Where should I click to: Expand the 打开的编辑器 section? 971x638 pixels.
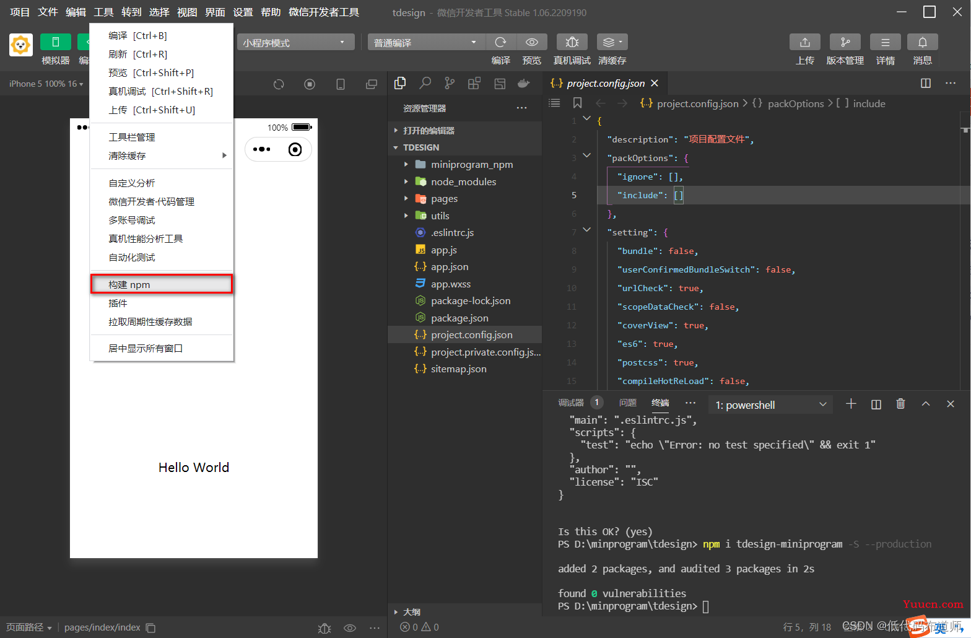pyautogui.click(x=429, y=131)
